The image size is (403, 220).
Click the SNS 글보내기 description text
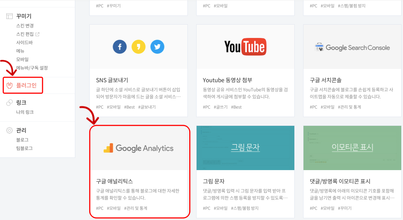(x=138, y=93)
